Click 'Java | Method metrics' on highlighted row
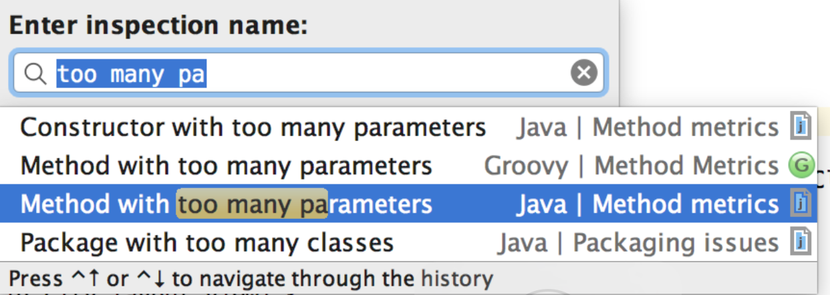 [648, 204]
